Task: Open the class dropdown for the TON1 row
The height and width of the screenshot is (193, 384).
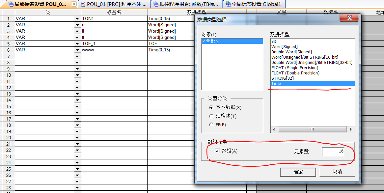Action: [77, 19]
